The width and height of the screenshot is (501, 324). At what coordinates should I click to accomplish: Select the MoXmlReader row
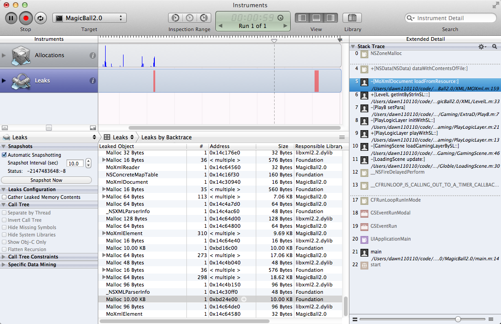coord(220,167)
